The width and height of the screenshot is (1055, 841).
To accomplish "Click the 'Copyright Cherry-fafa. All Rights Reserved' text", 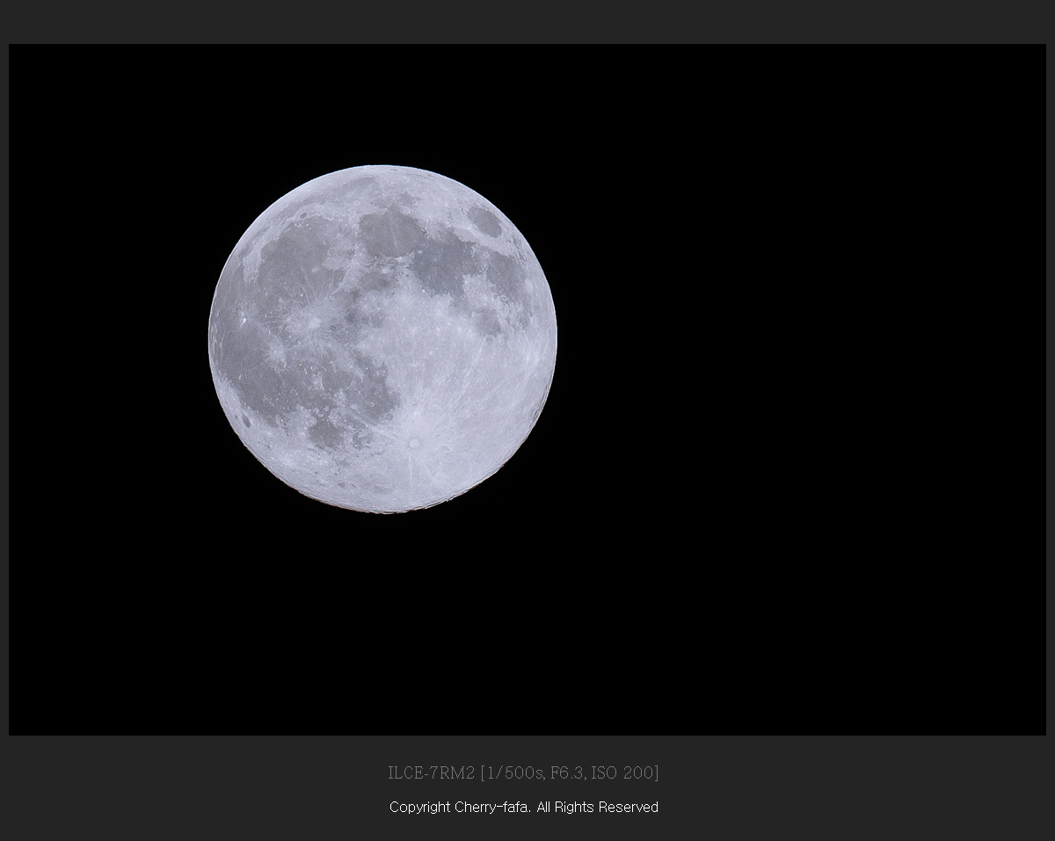I will point(523,807).
